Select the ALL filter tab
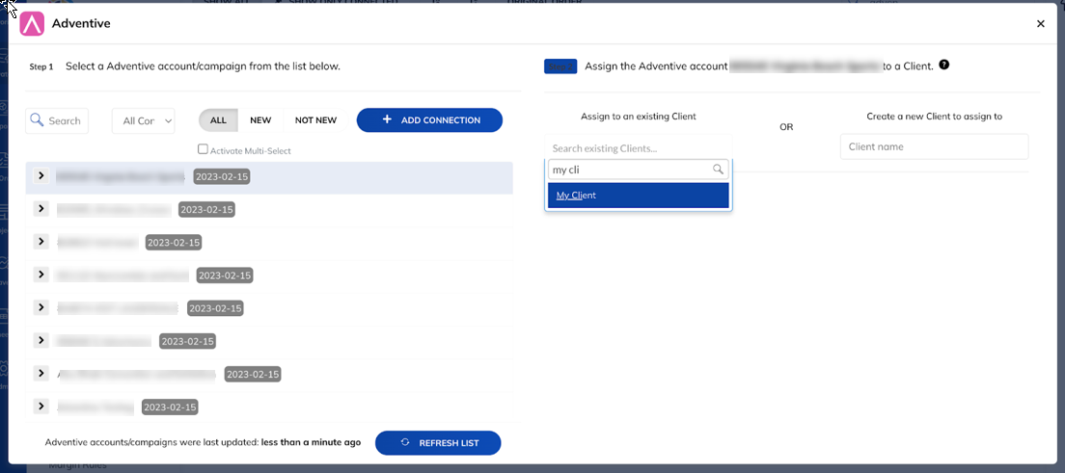The height and width of the screenshot is (473, 1065). [x=218, y=120]
